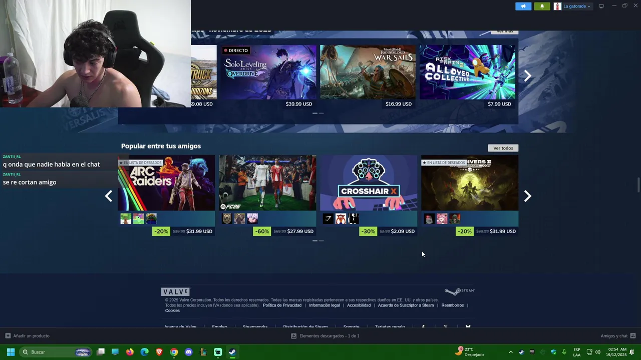Viewport: 641px width, 360px height.
Task: Click FC26 $27.99 USD price
Action: [300, 231]
